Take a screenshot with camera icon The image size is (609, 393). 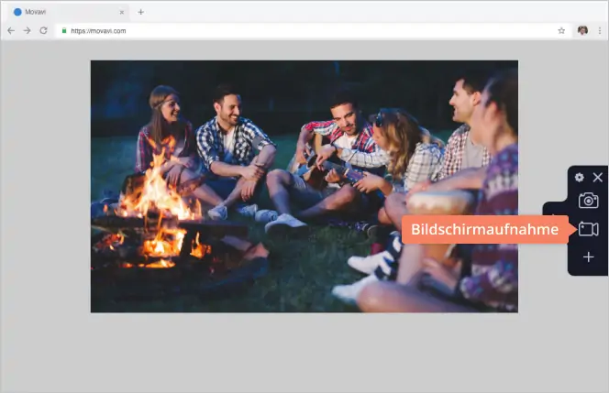click(x=589, y=201)
